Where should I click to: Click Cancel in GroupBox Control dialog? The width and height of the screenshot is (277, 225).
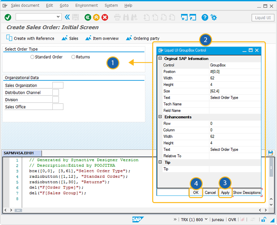(210, 192)
